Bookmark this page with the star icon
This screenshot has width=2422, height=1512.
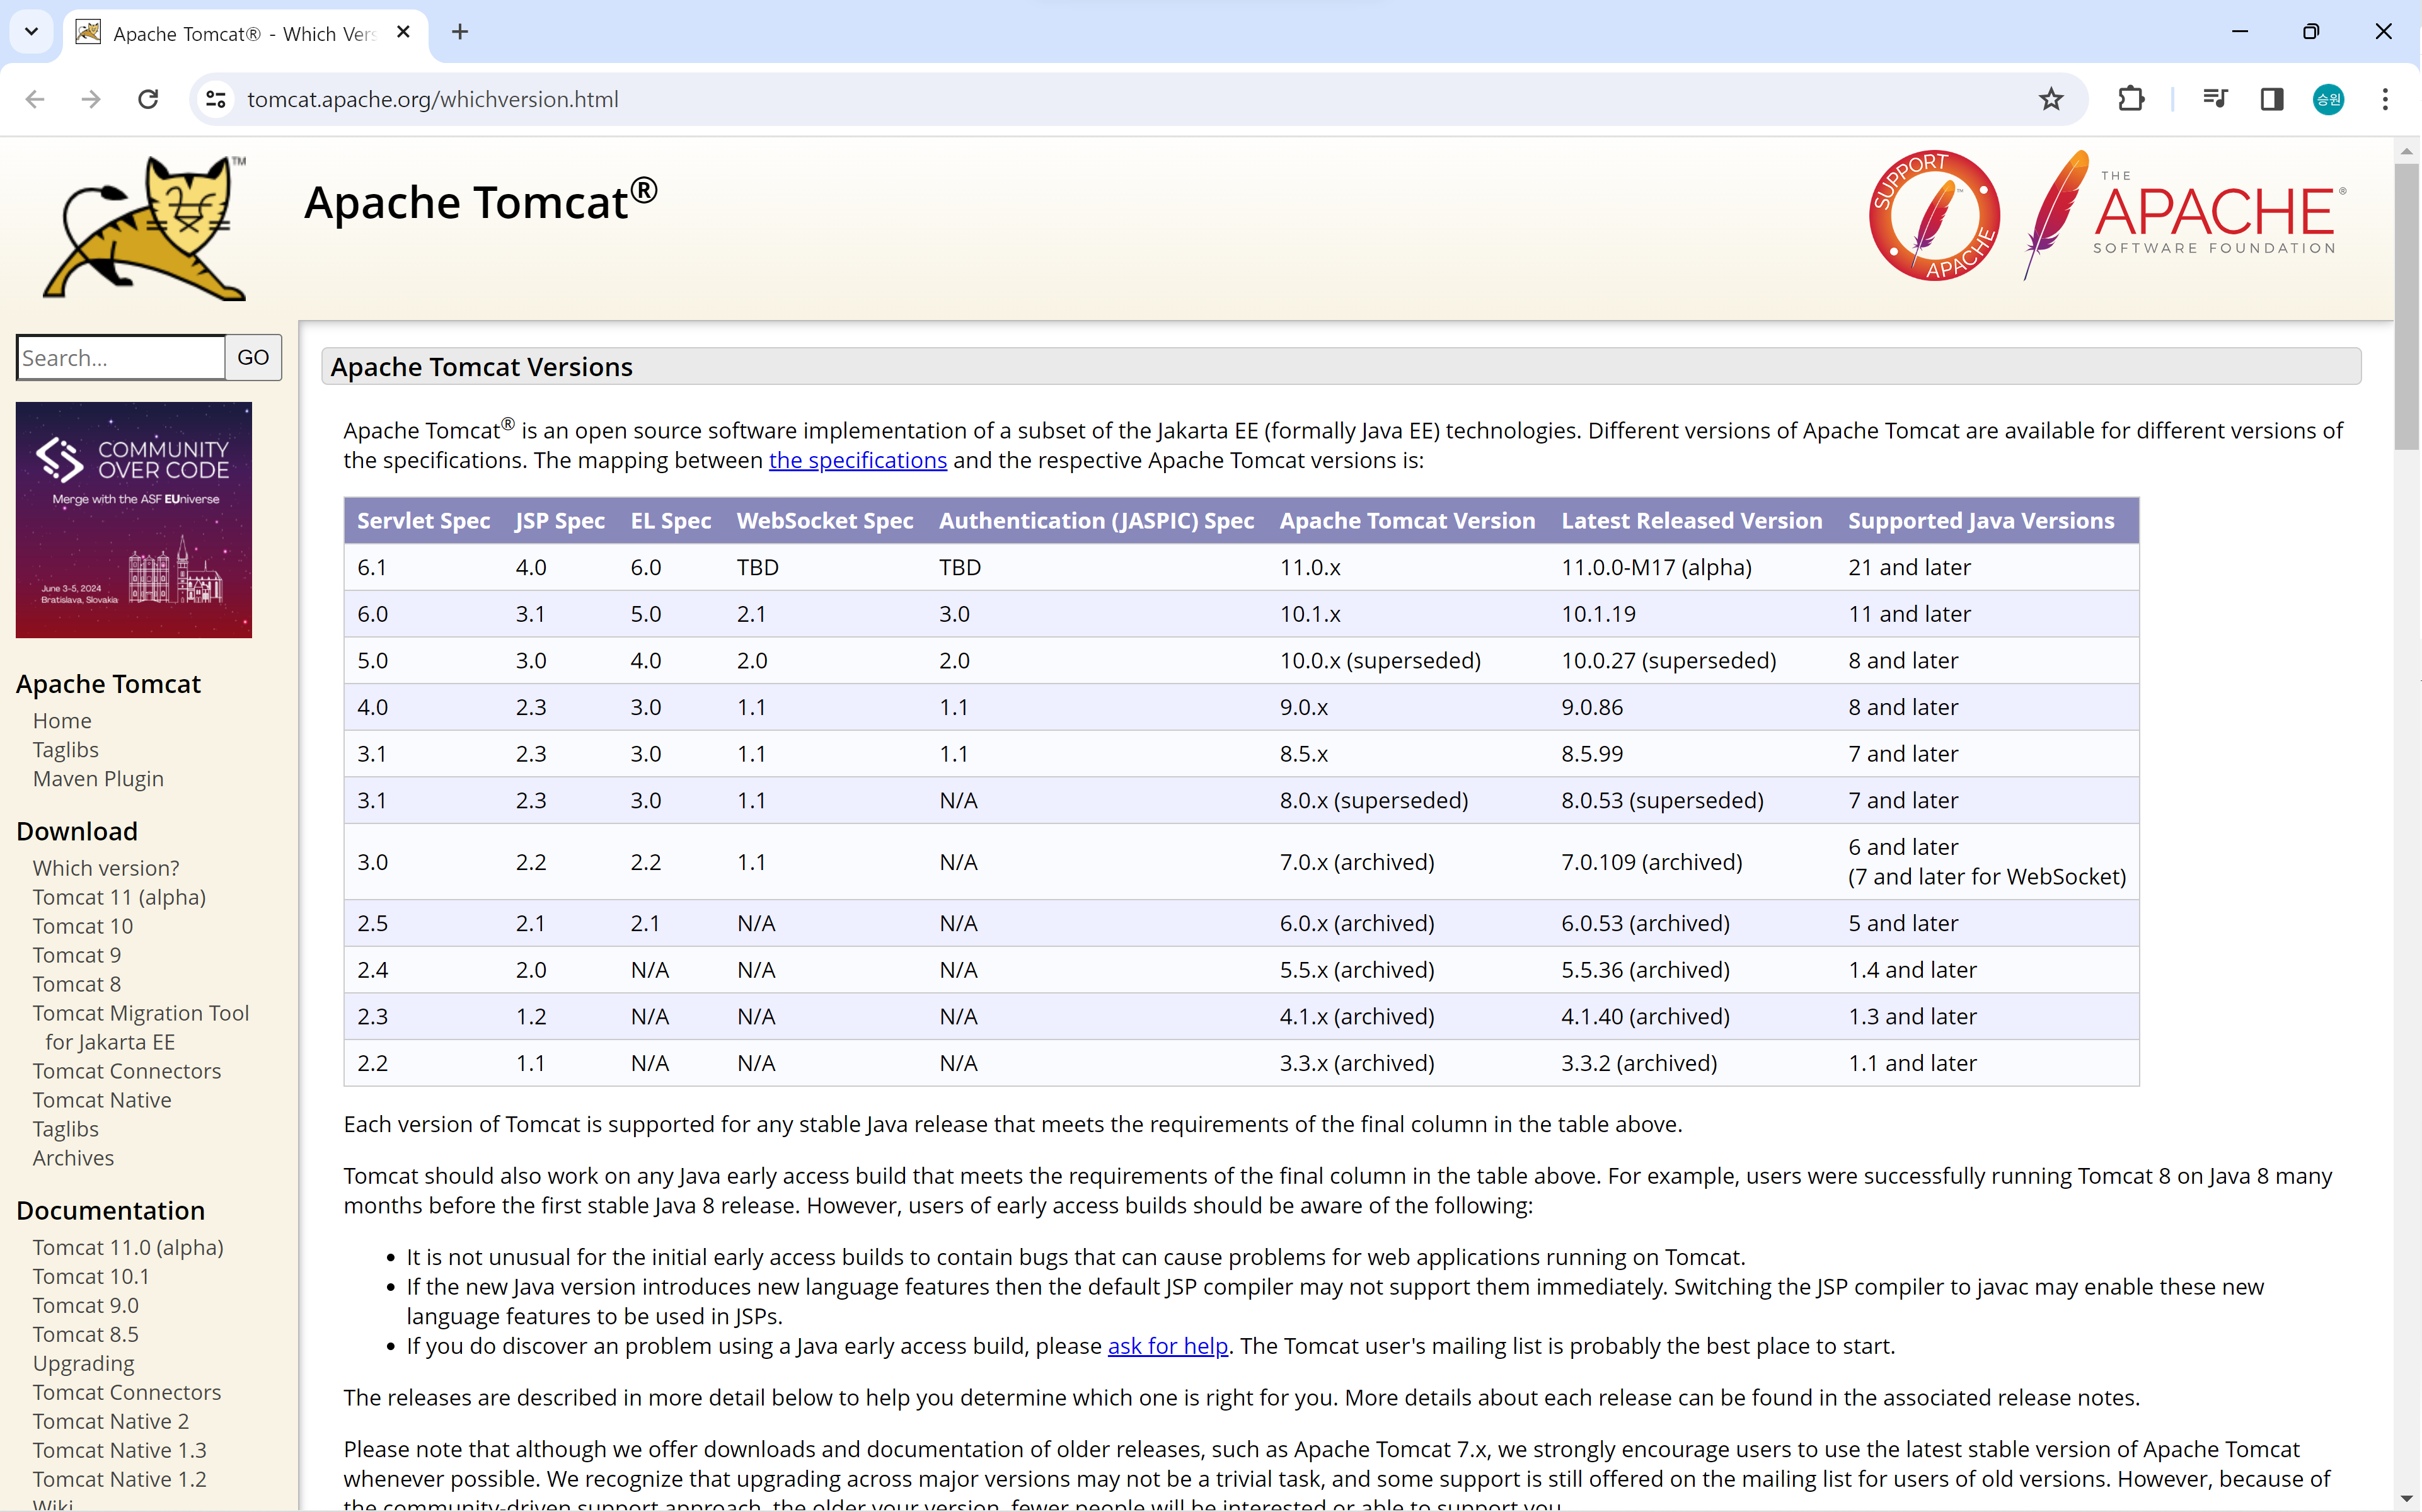[2052, 99]
